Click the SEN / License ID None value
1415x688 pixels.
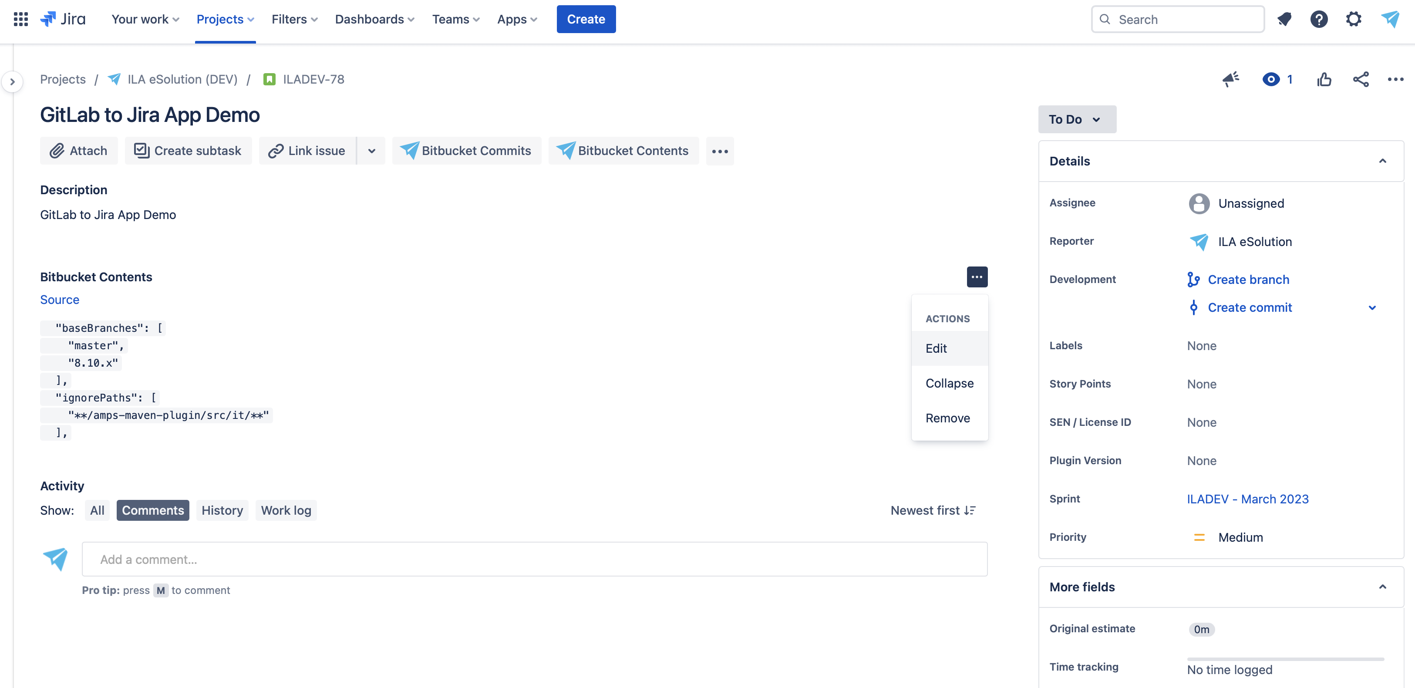coord(1201,422)
